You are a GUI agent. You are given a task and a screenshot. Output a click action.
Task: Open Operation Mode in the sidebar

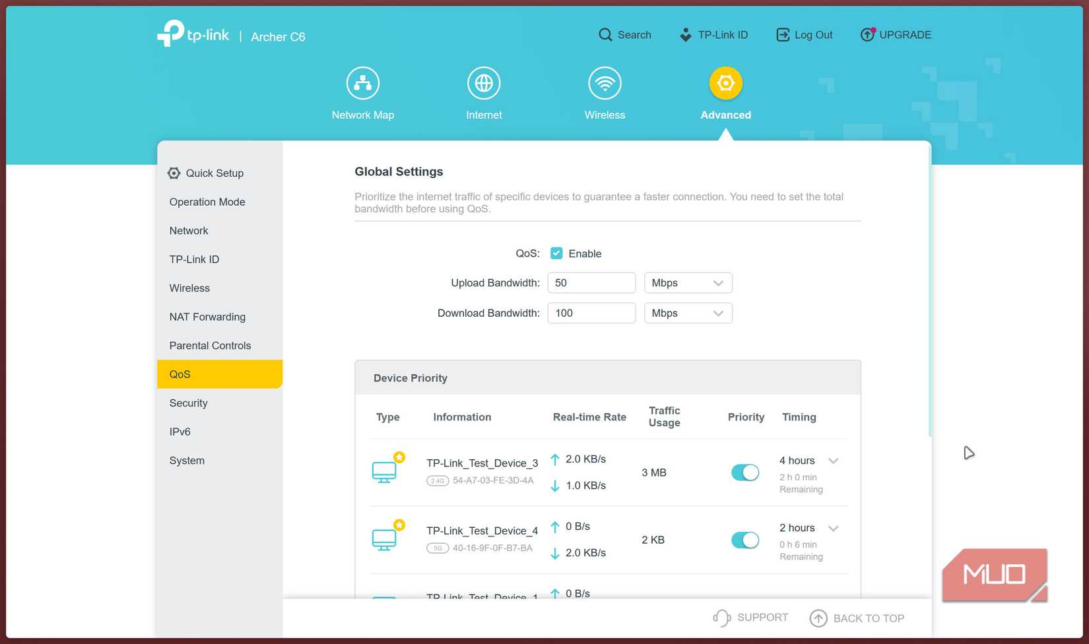point(220,202)
